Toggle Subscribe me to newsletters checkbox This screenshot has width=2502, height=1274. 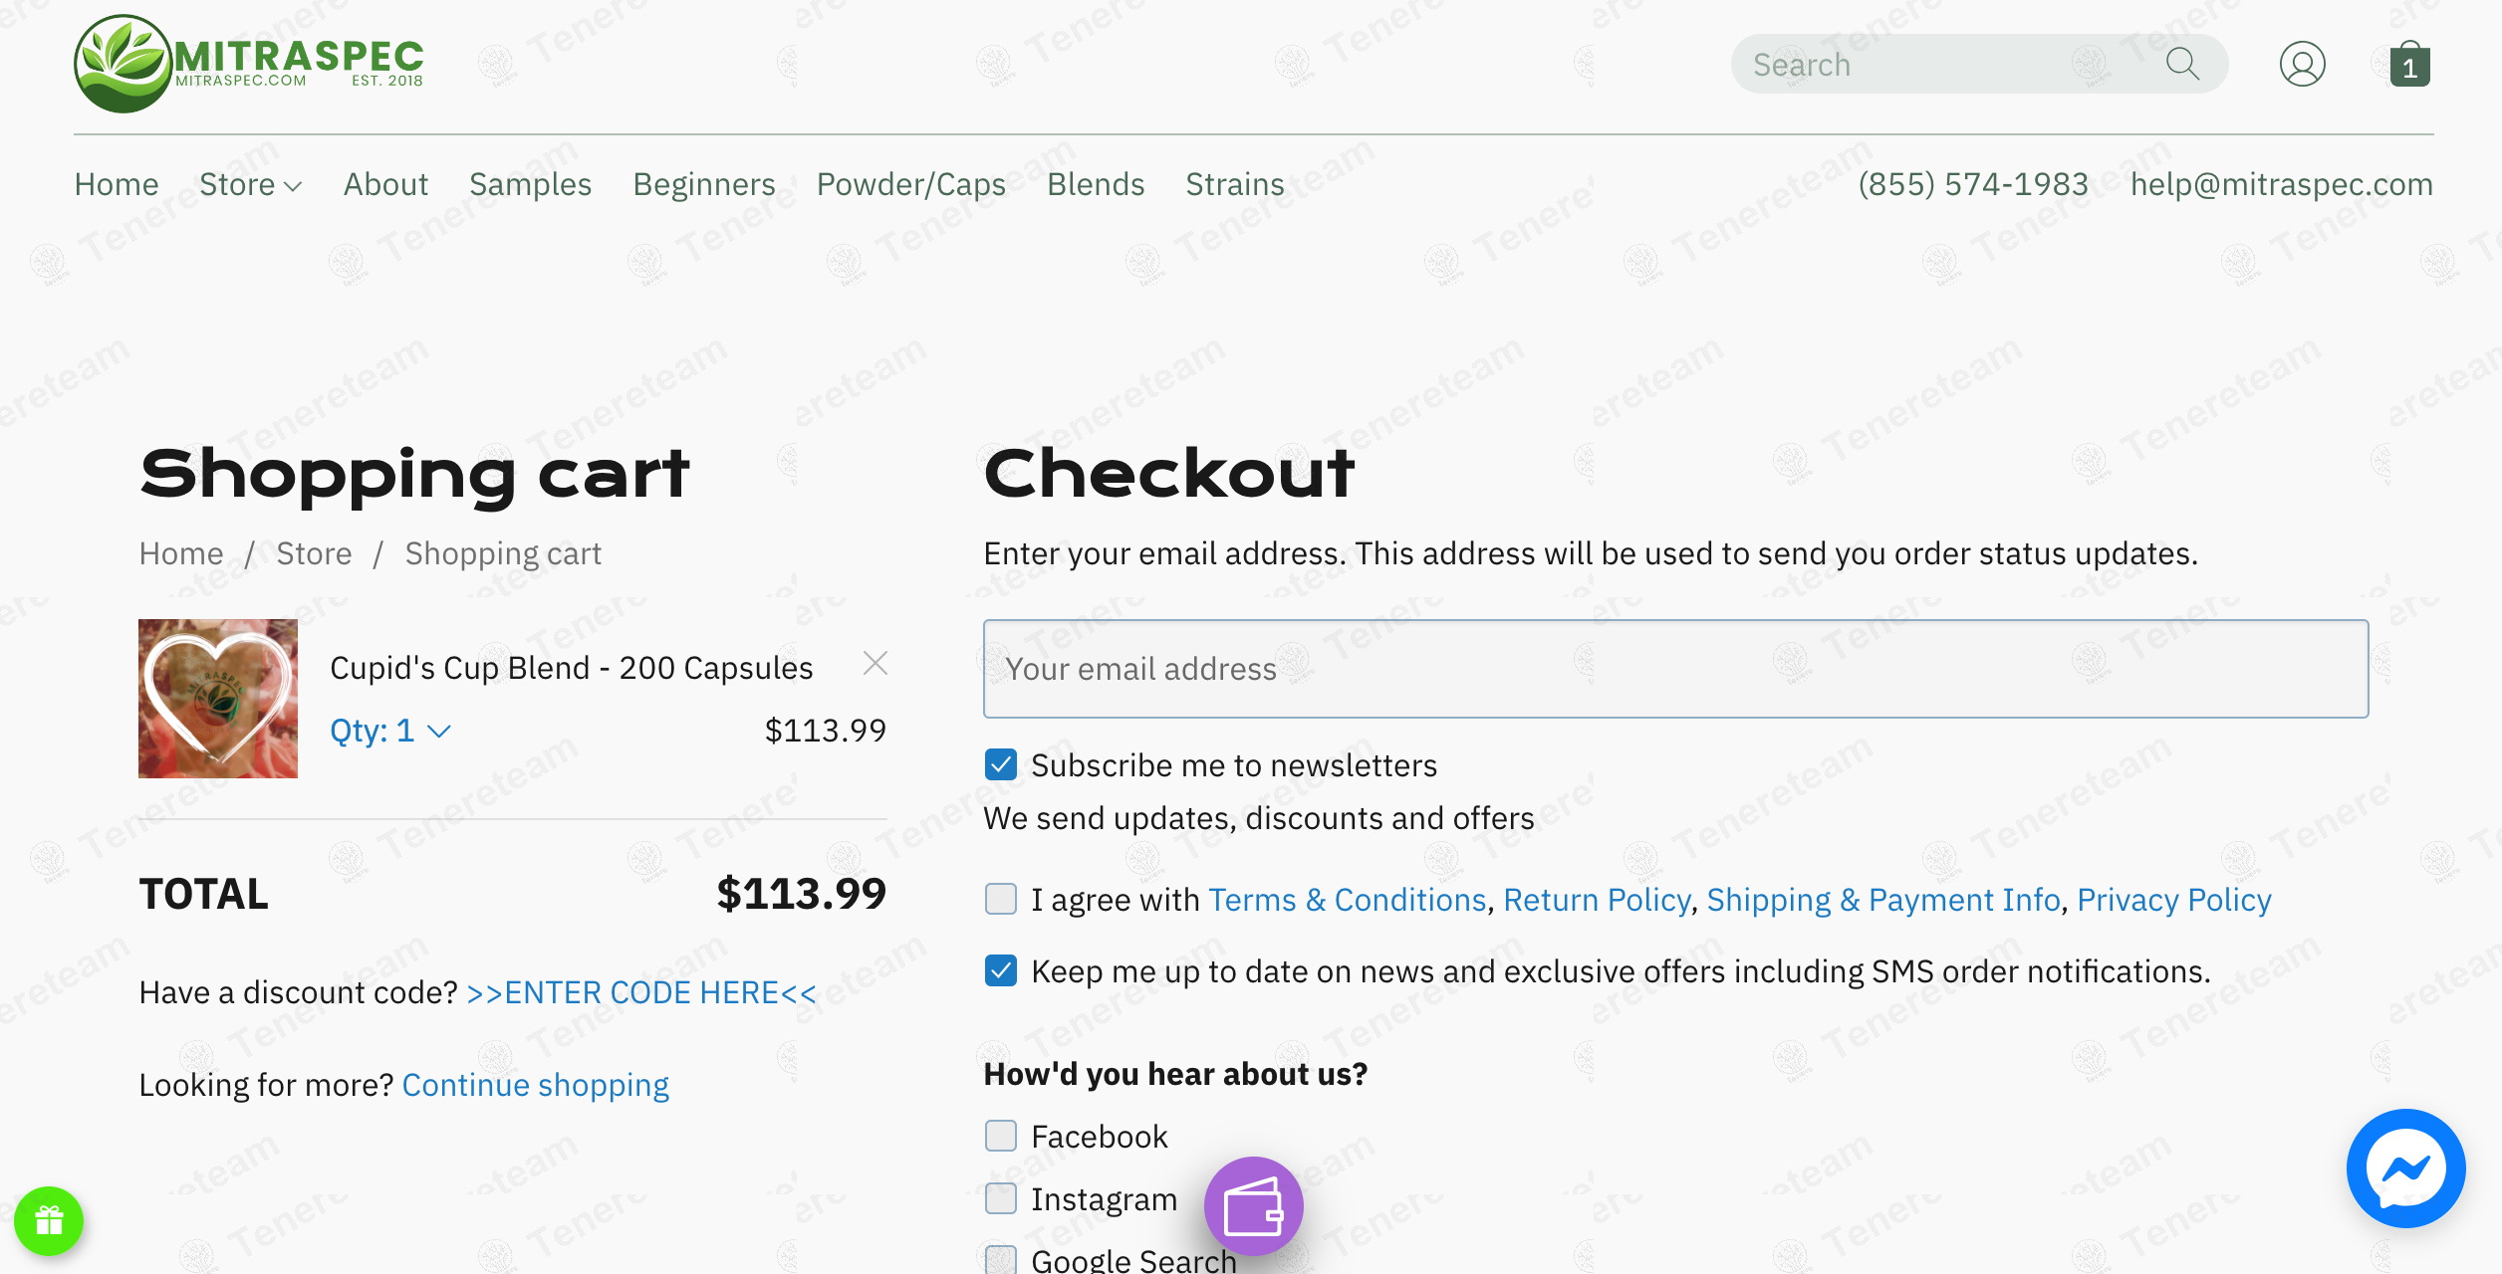[x=1001, y=764]
